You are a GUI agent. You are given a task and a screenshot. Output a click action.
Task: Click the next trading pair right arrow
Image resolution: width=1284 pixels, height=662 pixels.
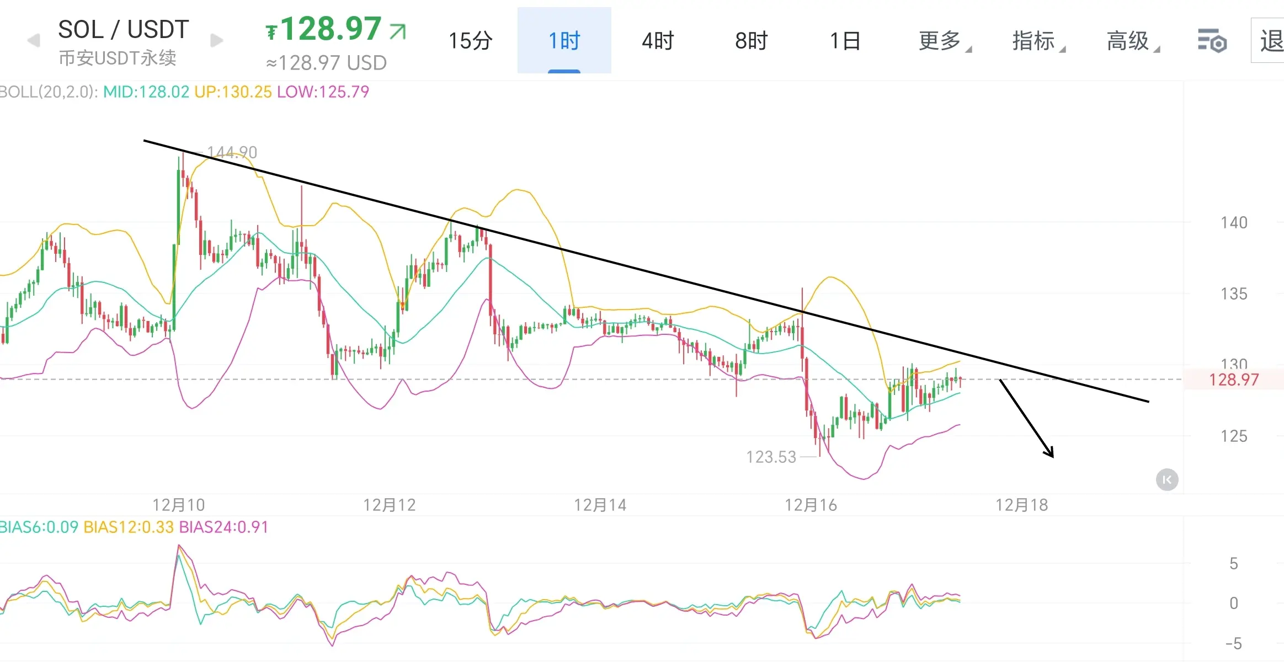[217, 41]
